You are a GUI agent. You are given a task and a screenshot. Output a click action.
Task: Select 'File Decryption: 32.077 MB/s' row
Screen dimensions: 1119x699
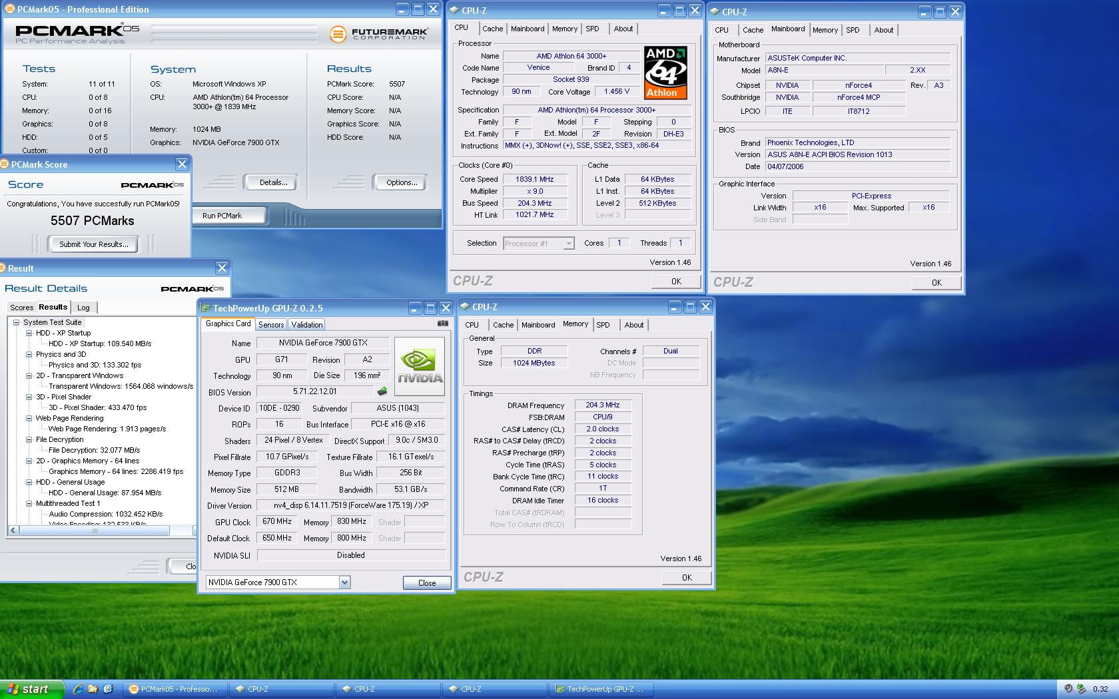click(94, 450)
